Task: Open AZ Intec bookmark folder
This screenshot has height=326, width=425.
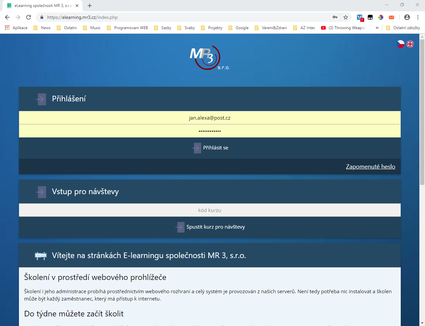Action: pos(304,28)
